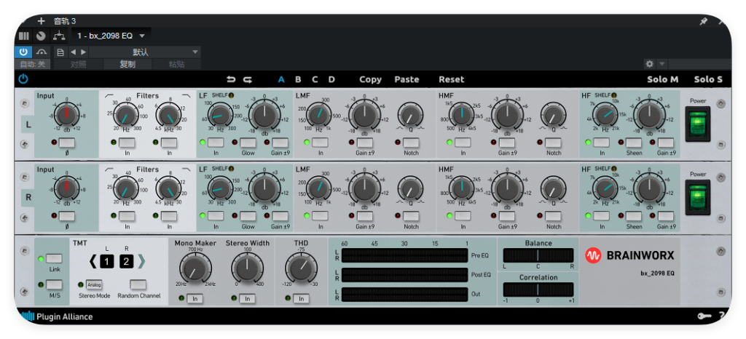Screen dimensions: 746x339
Task: Click the redo arrow icon
Action: pyautogui.click(x=248, y=79)
